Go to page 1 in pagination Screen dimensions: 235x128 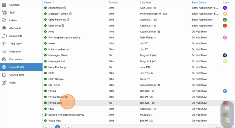pyautogui.click(x=57, y=127)
